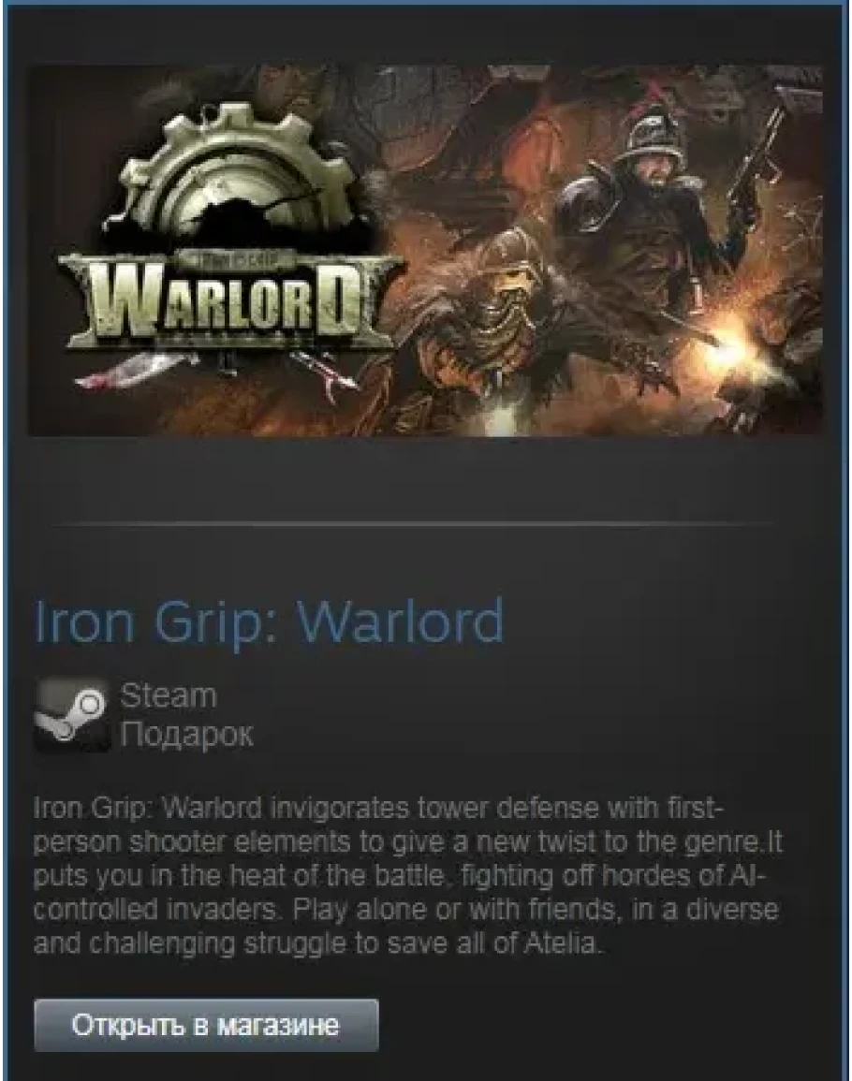This screenshot has width=852, height=1081.
Task: Click the Steam logo icon
Action: [x=73, y=715]
